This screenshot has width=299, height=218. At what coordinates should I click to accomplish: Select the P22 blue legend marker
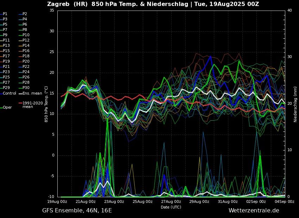pos(20,66)
